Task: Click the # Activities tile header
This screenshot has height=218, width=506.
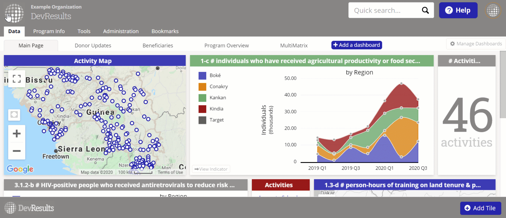Action: 467,61
